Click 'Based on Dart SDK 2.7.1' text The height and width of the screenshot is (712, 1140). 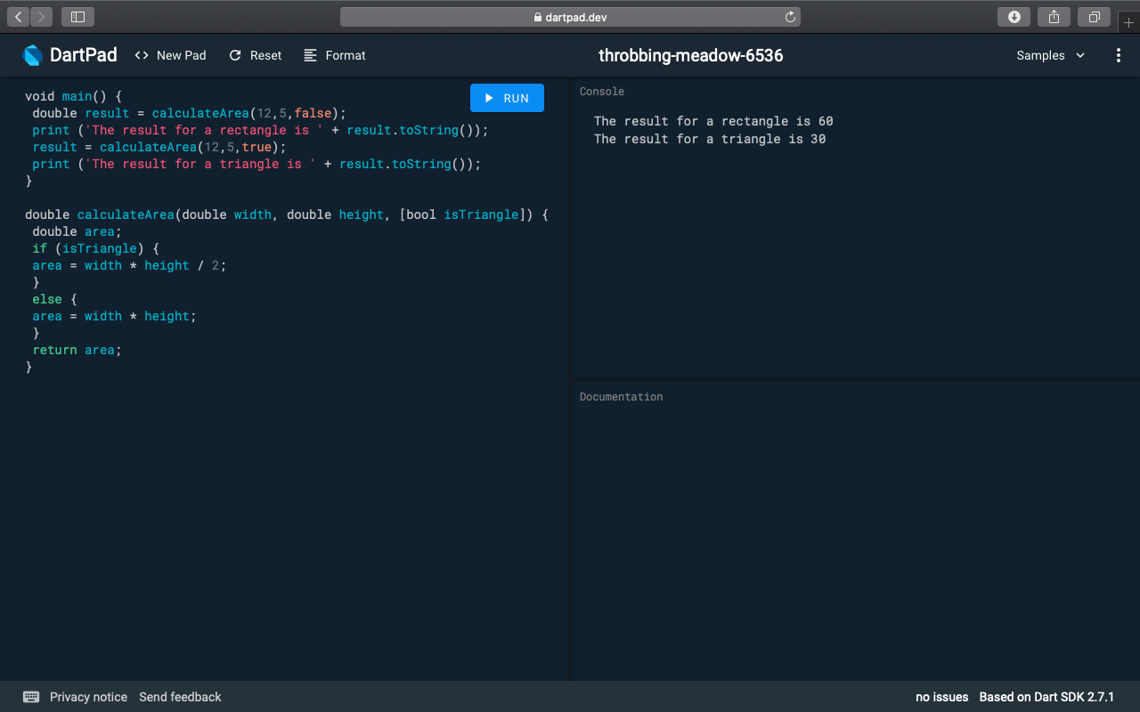(x=1046, y=697)
